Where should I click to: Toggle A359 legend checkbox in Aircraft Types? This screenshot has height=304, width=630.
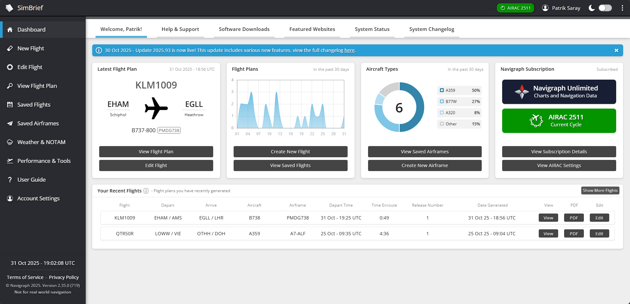pos(442,90)
